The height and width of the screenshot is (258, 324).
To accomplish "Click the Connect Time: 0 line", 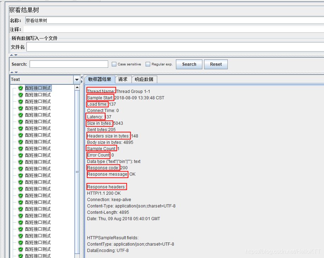I will (x=103, y=111).
